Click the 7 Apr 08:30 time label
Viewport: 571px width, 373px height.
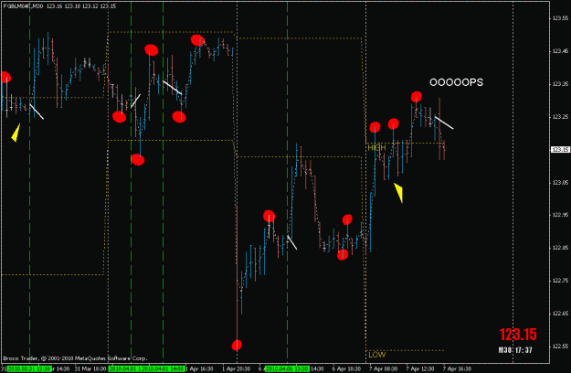[x=384, y=369]
